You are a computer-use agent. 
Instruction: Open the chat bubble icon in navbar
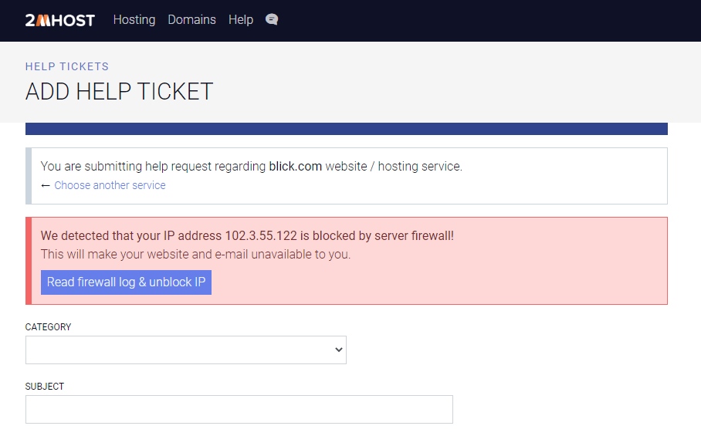pos(272,20)
